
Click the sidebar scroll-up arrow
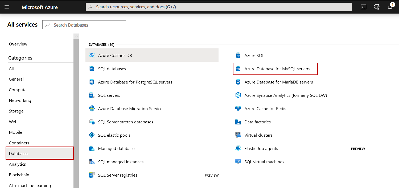[x=76, y=36]
